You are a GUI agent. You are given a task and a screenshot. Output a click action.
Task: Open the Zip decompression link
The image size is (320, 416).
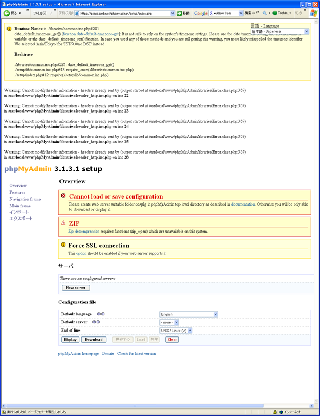84,232
